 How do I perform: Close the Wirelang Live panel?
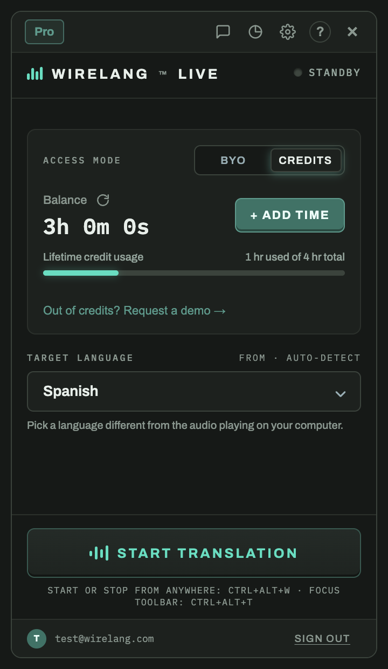[x=352, y=32]
